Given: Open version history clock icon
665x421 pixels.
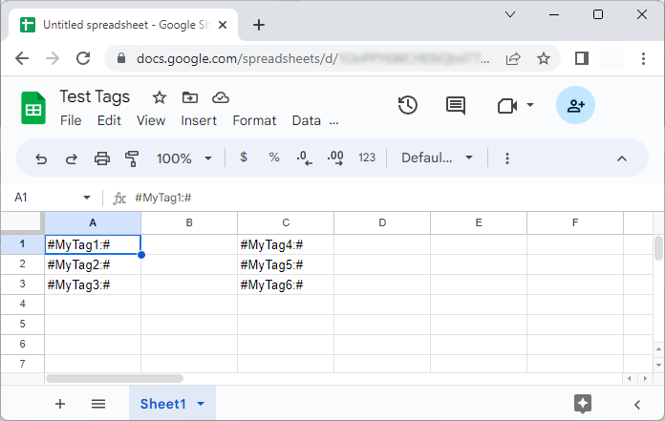Looking at the screenshot, I should (408, 105).
